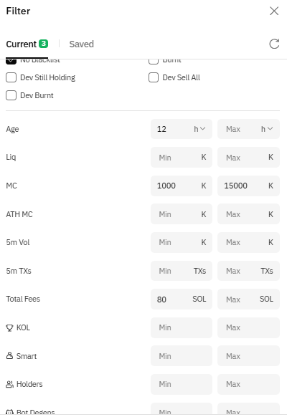
Task: Click the 5m Vol Max field
Action: click(248, 242)
